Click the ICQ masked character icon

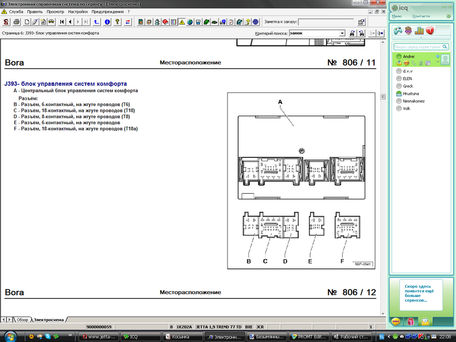point(408,30)
